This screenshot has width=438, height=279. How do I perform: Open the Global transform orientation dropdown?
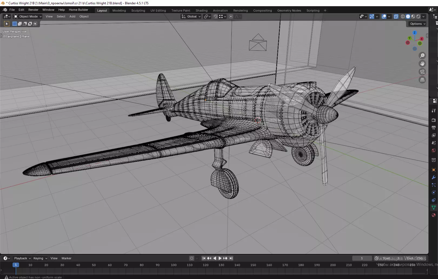191,16
